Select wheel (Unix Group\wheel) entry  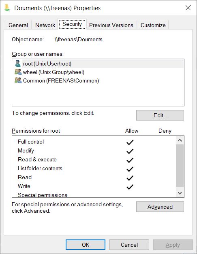click(98, 72)
